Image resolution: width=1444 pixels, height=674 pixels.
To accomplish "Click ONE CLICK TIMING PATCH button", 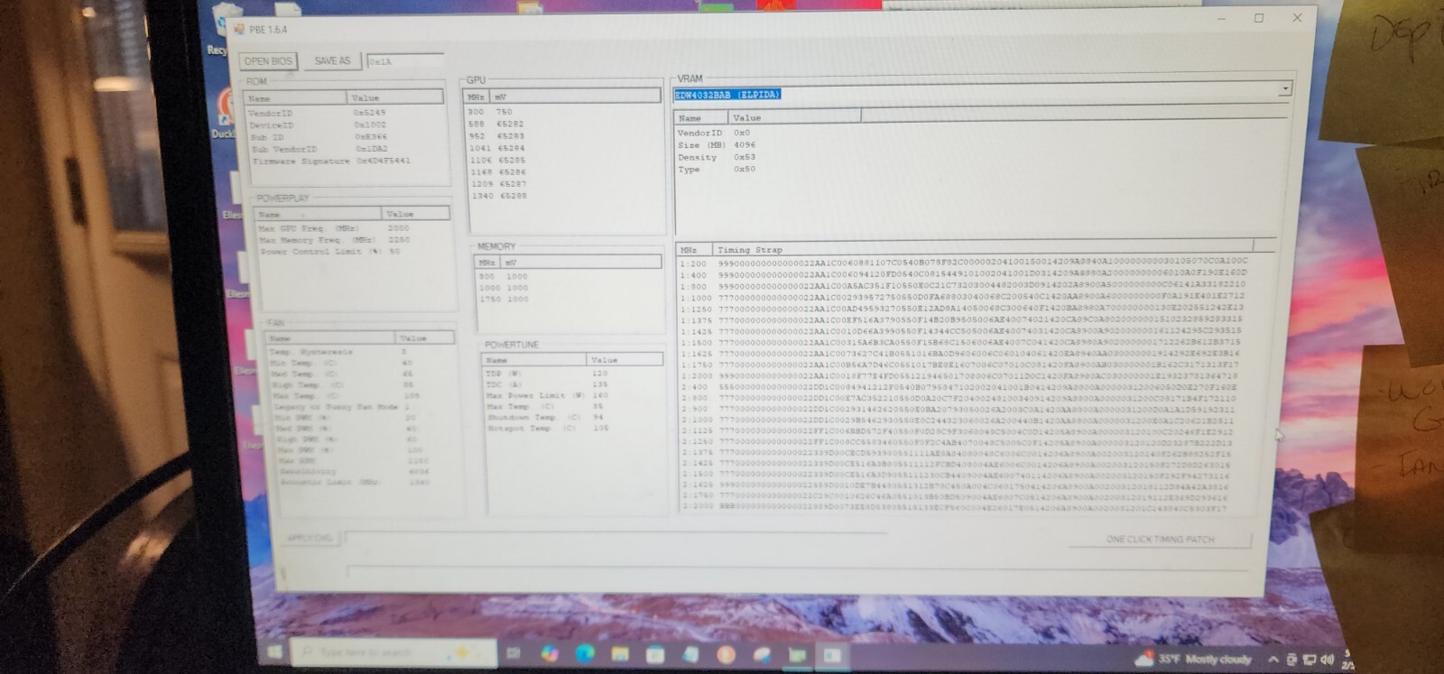I will tap(1160, 539).
